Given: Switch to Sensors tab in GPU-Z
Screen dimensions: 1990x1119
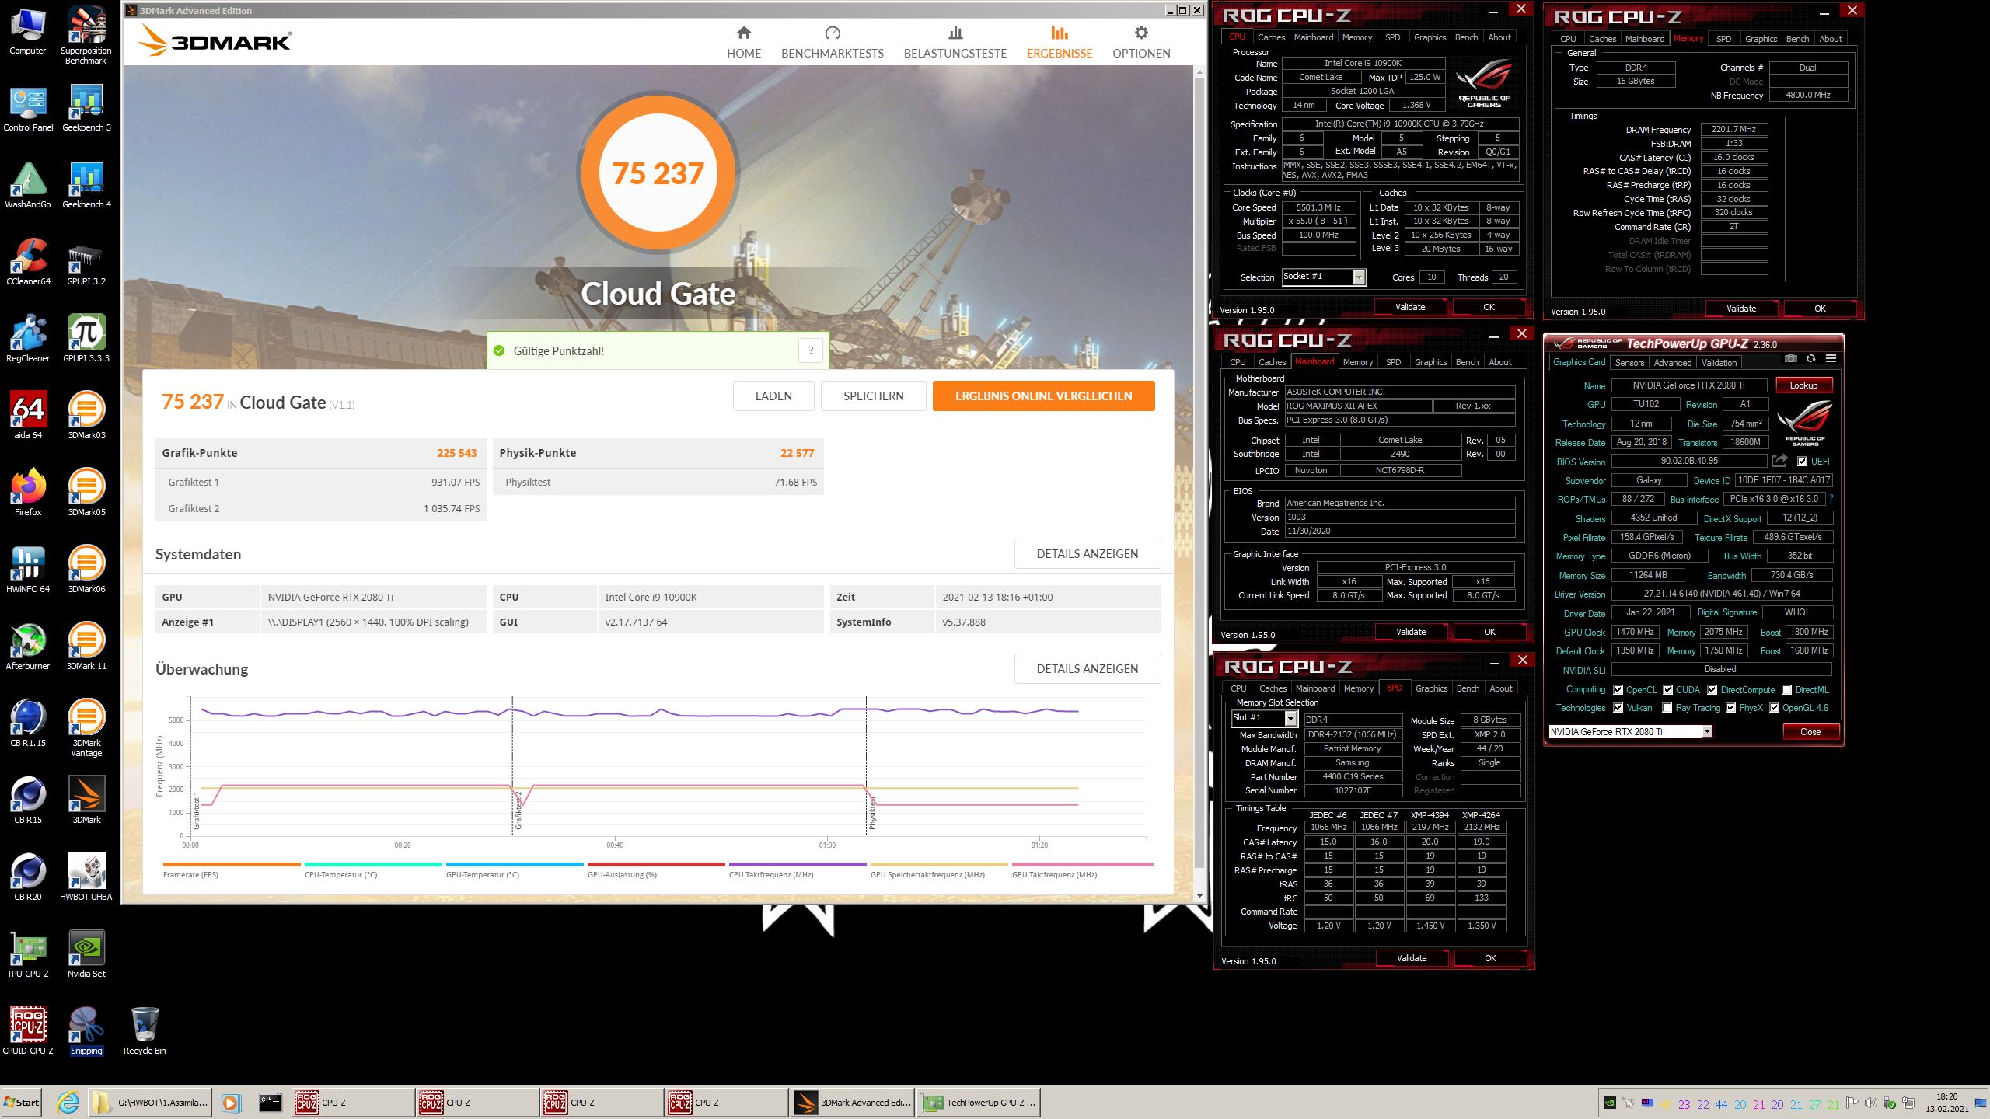Looking at the screenshot, I should tap(1629, 363).
